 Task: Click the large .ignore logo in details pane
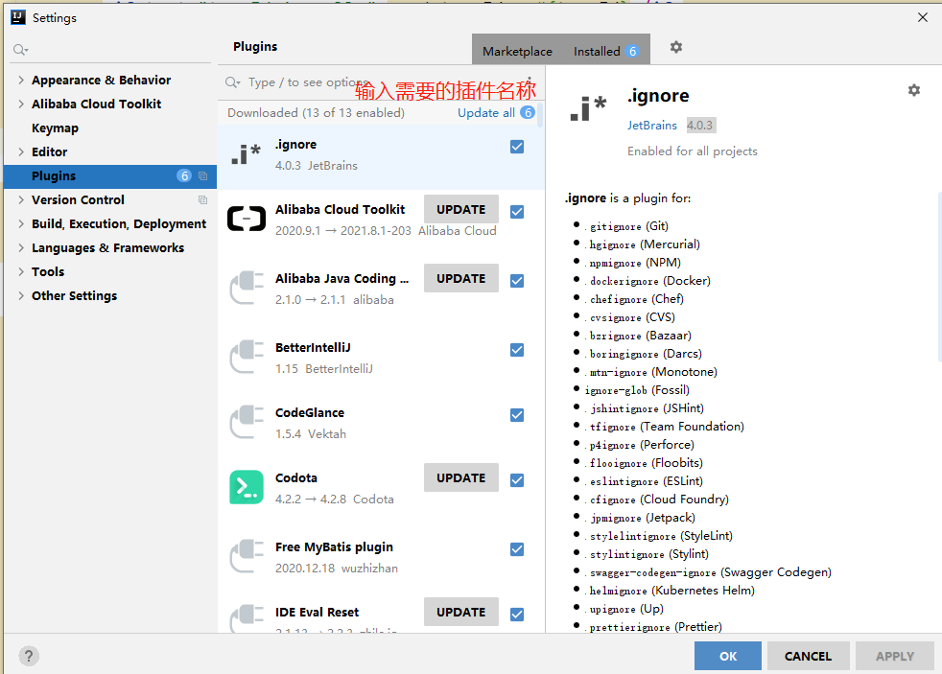coord(588,108)
